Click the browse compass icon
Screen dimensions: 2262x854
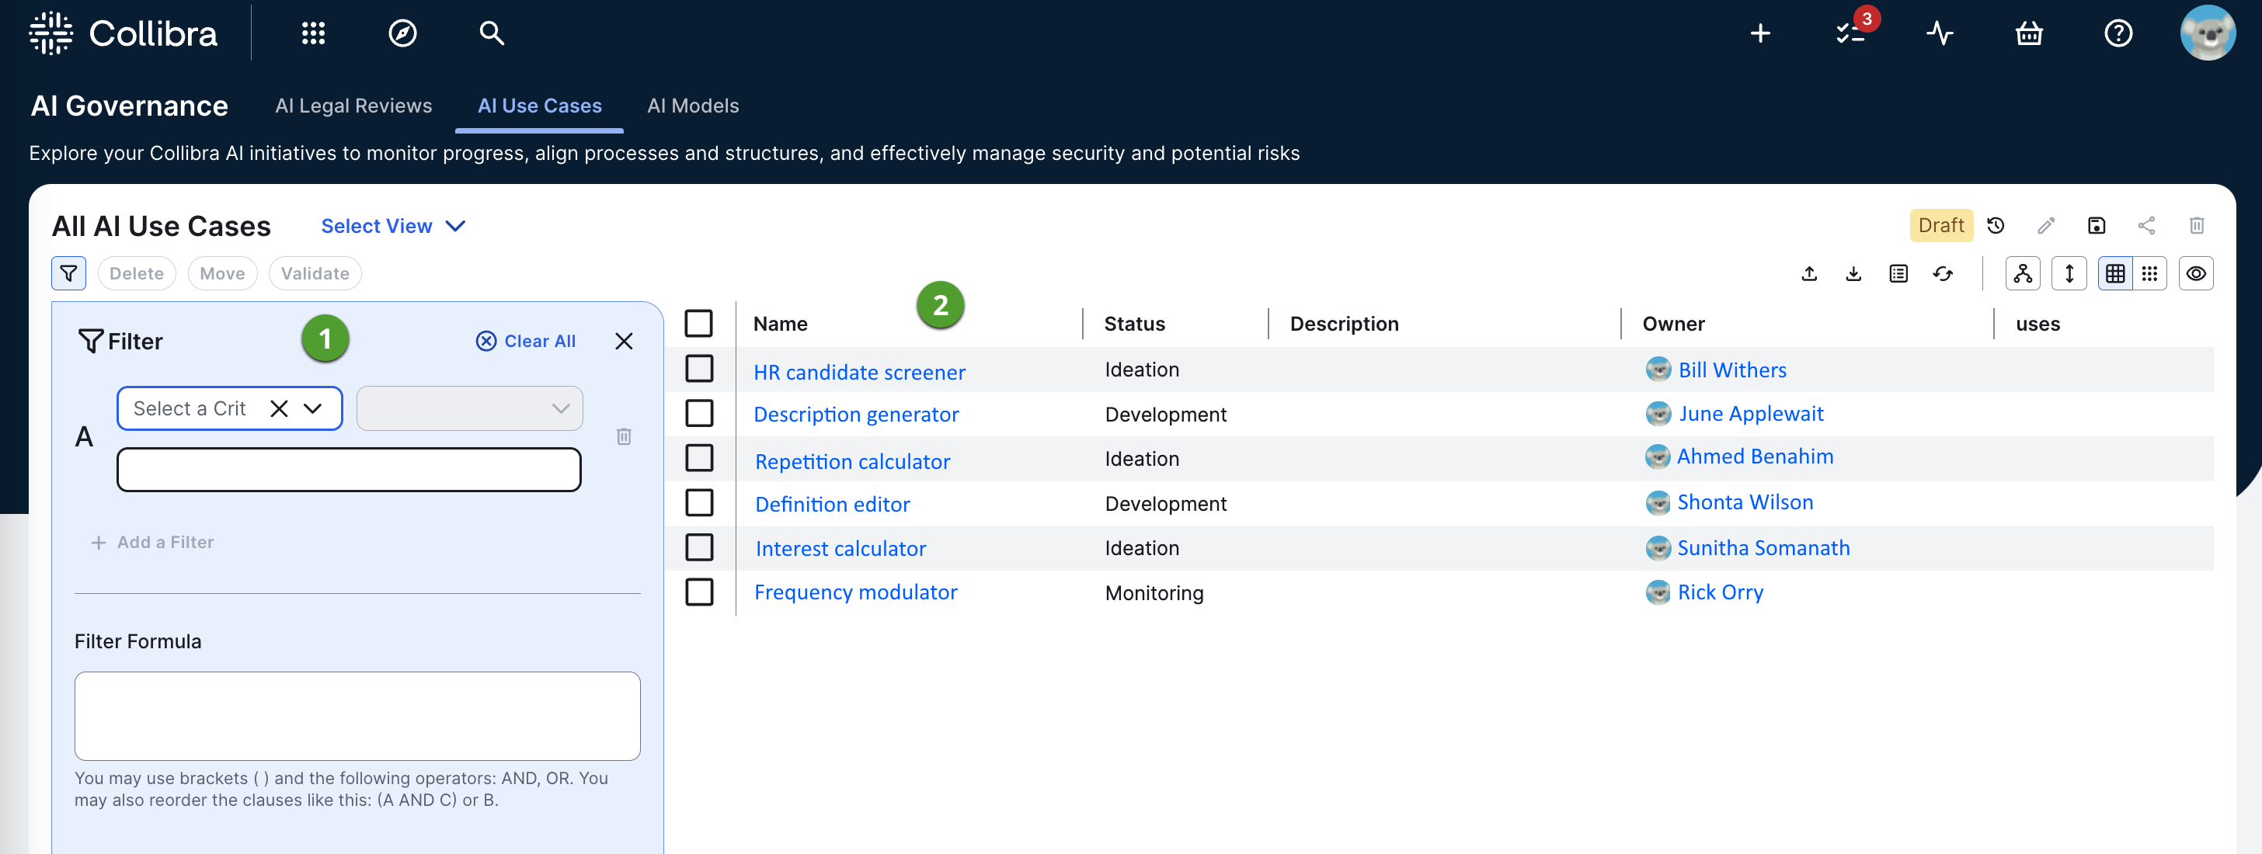pos(402,33)
